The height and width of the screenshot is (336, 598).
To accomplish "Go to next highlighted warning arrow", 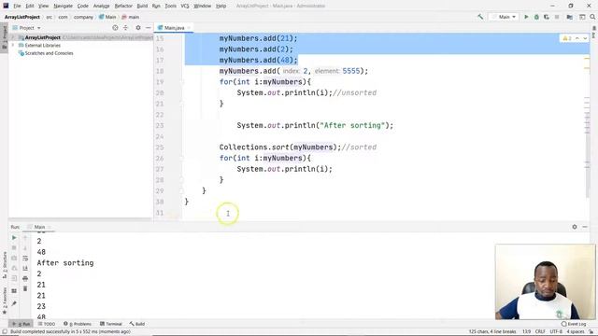I will pos(585,38).
